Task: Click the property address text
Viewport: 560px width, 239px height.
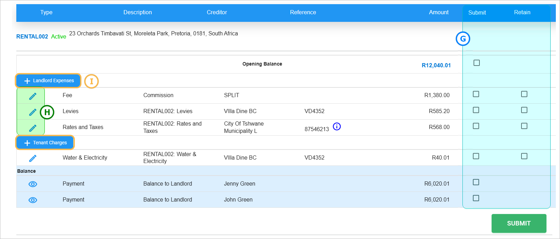Action: coord(153,33)
